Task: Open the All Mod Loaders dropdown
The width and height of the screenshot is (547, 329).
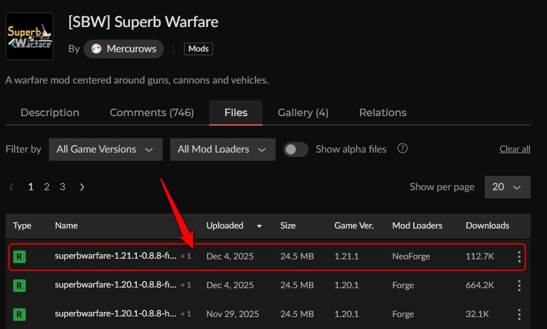Action: point(222,149)
